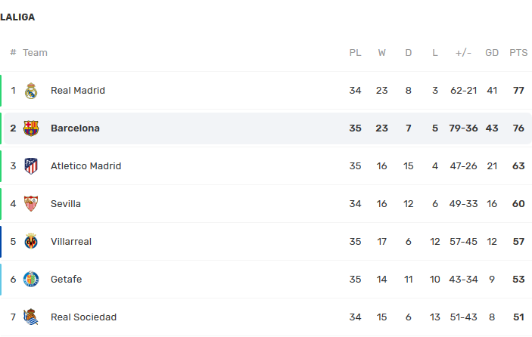Click the GD column header
Viewport: 532px width, 337px height.
click(492, 53)
